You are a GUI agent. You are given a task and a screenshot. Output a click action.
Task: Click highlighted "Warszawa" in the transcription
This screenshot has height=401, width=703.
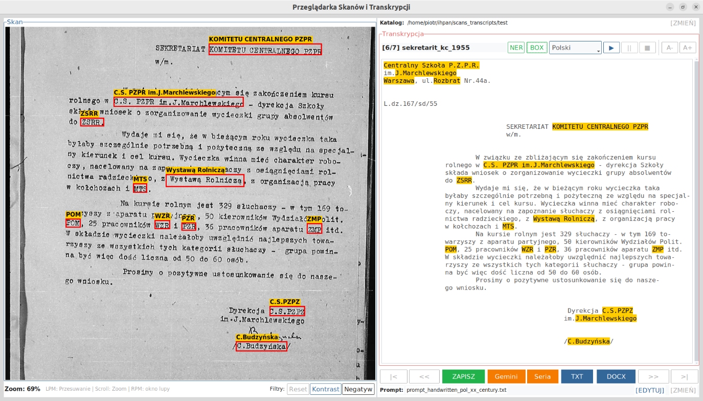coord(399,81)
